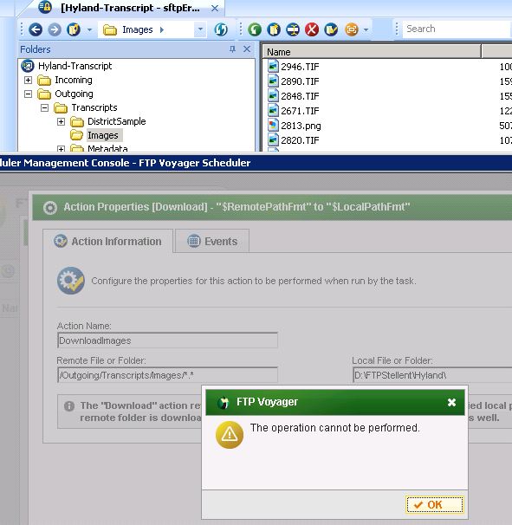Image resolution: width=512 pixels, height=525 pixels.
Task: Select Hyland-Transcript root in the tree
Action: (75, 66)
